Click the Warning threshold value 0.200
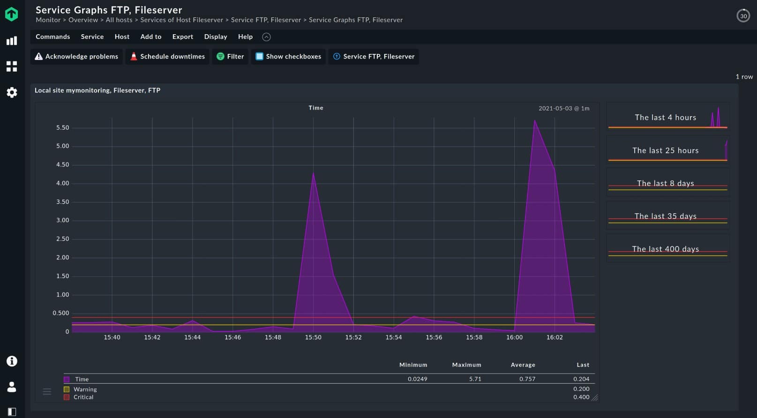 pos(581,389)
